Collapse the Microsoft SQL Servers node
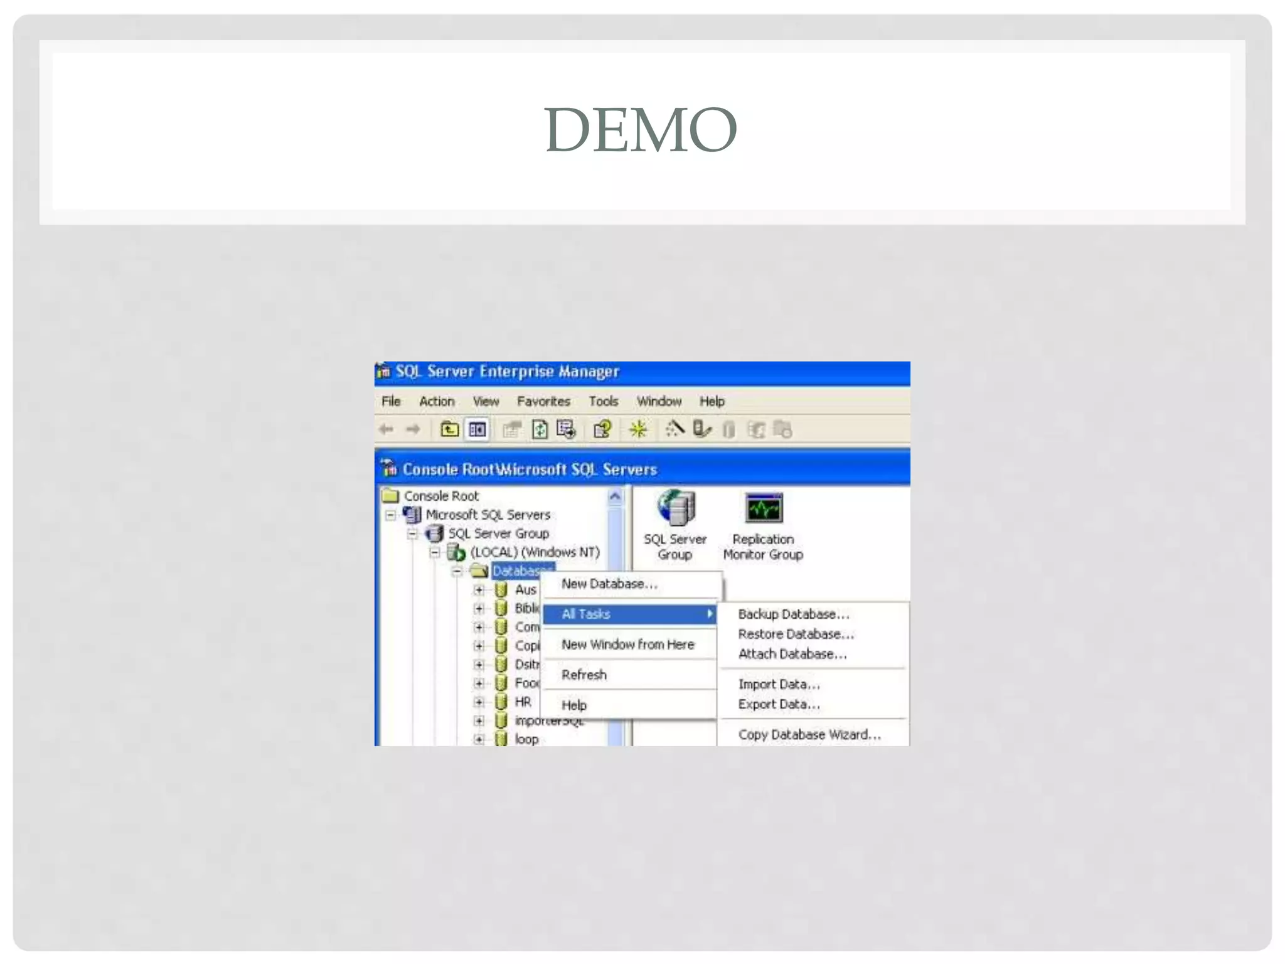Image resolution: width=1285 pixels, height=964 pixels. (390, 515)
